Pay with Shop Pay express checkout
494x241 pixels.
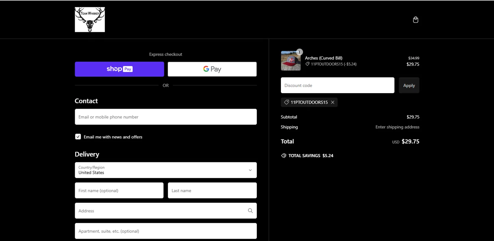coord(119,69)
